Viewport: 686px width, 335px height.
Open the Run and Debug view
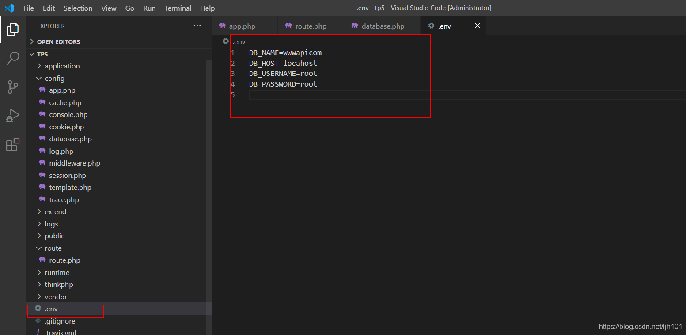pyautogui.click(x=13, y=116)
